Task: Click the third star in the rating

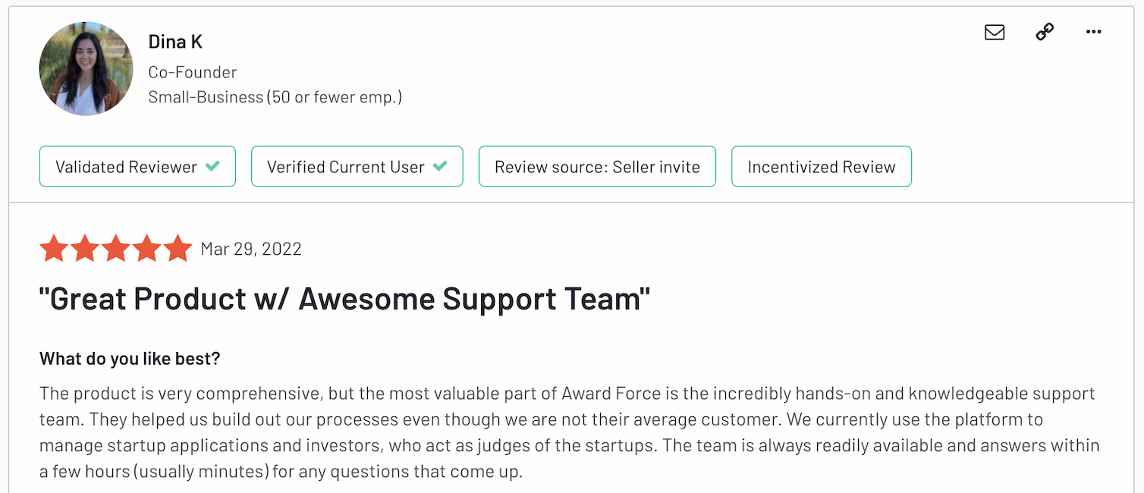Action: pos(116,248)
